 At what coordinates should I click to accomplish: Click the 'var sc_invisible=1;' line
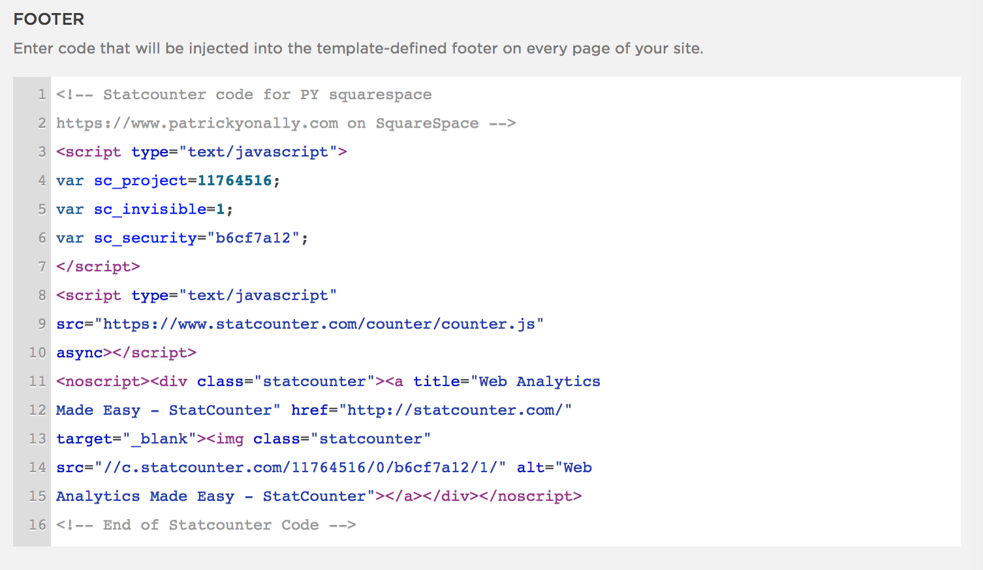[x=145, y=209]
